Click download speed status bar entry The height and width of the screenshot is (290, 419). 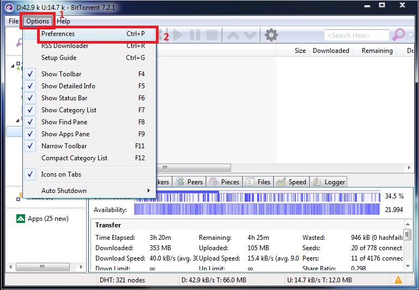(x=214, y=280)
